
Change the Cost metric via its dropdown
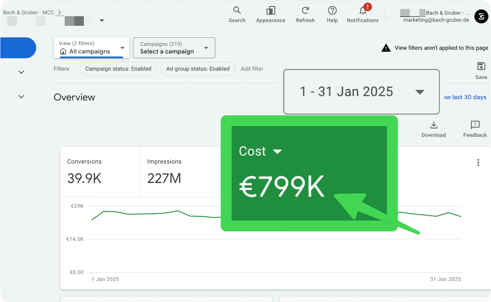(x=260, y=151)
